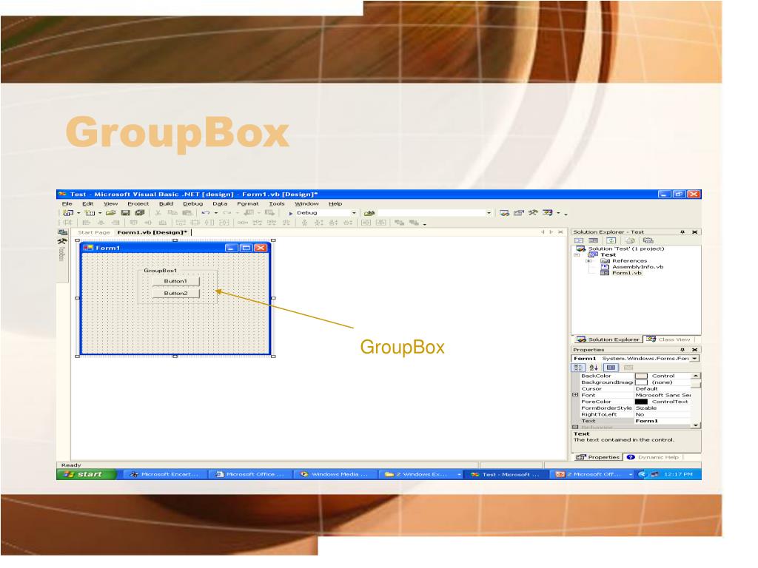Collapse the Test project tree node
This screenshot has height=568, width=758.
(576, 254)
